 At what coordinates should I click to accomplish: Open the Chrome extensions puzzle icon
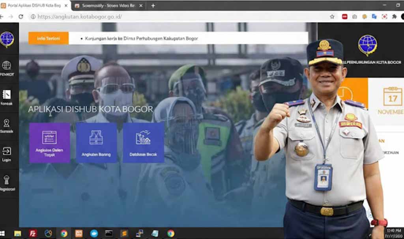pos(394,17)
